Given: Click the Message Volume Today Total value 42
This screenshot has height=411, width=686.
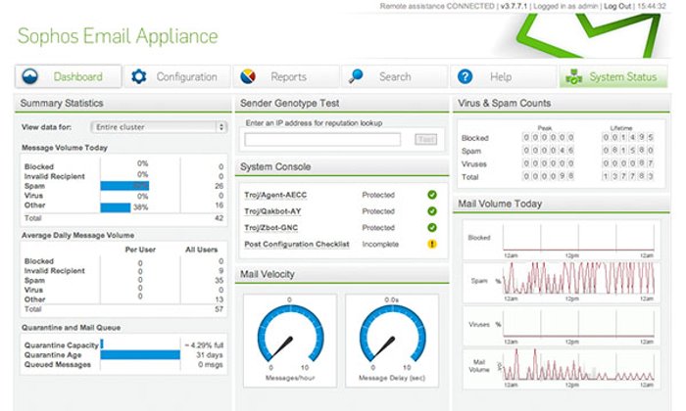Looking at the screenshot, I should (219, 218).
